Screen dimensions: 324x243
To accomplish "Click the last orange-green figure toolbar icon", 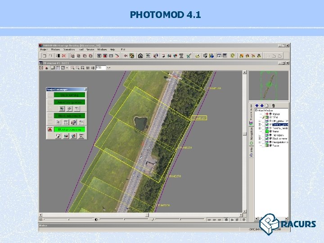I will coord(259,56).
